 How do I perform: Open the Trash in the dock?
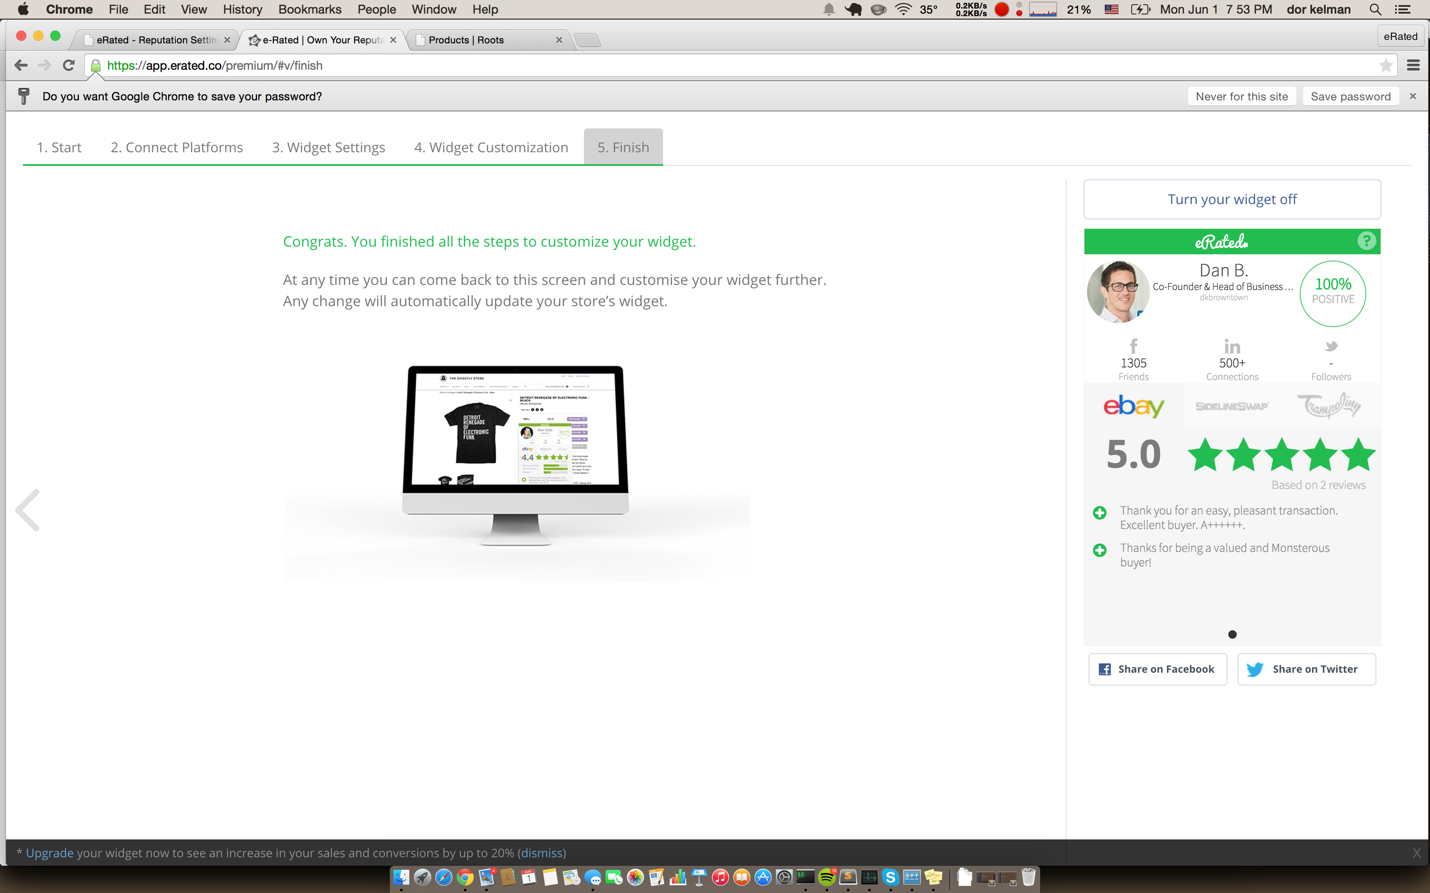click(1029, 878)
